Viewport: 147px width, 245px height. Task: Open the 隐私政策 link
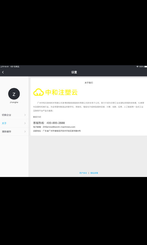point(94,173)
